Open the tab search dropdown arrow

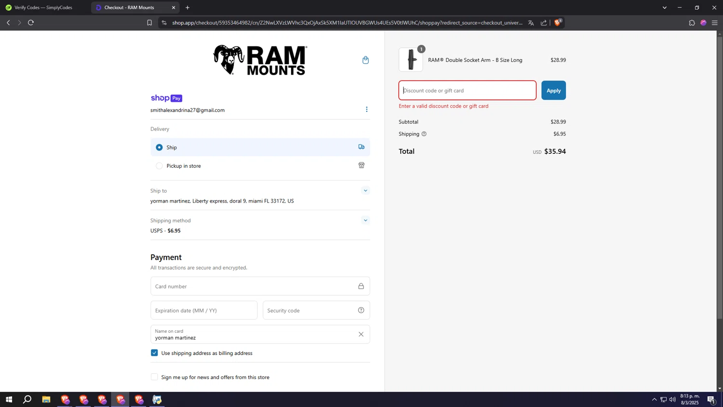point(665,8)
